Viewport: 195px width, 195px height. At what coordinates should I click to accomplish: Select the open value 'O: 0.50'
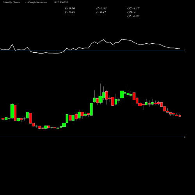[x=70, y=9]
